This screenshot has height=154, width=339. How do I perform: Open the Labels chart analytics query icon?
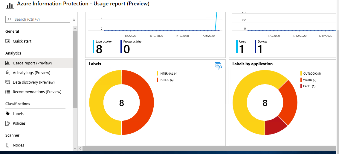(x=218, y=66)
